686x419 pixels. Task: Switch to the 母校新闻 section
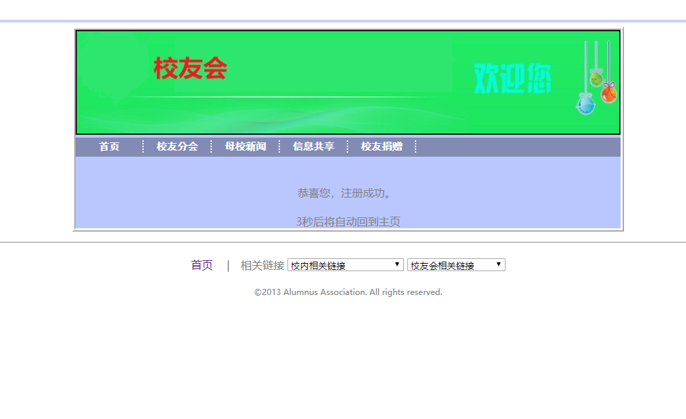tap(246, 145)
